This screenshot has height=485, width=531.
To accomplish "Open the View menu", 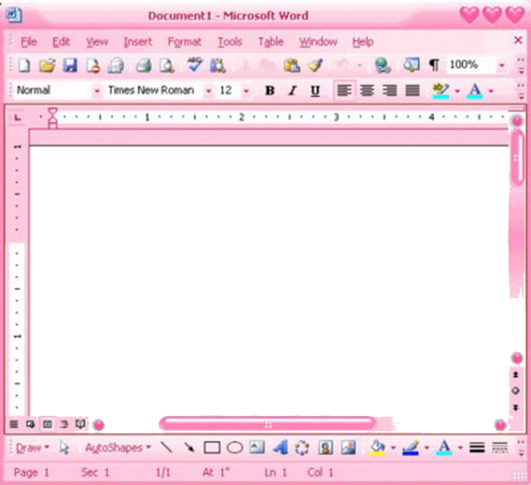I will (x=97, y=41).
